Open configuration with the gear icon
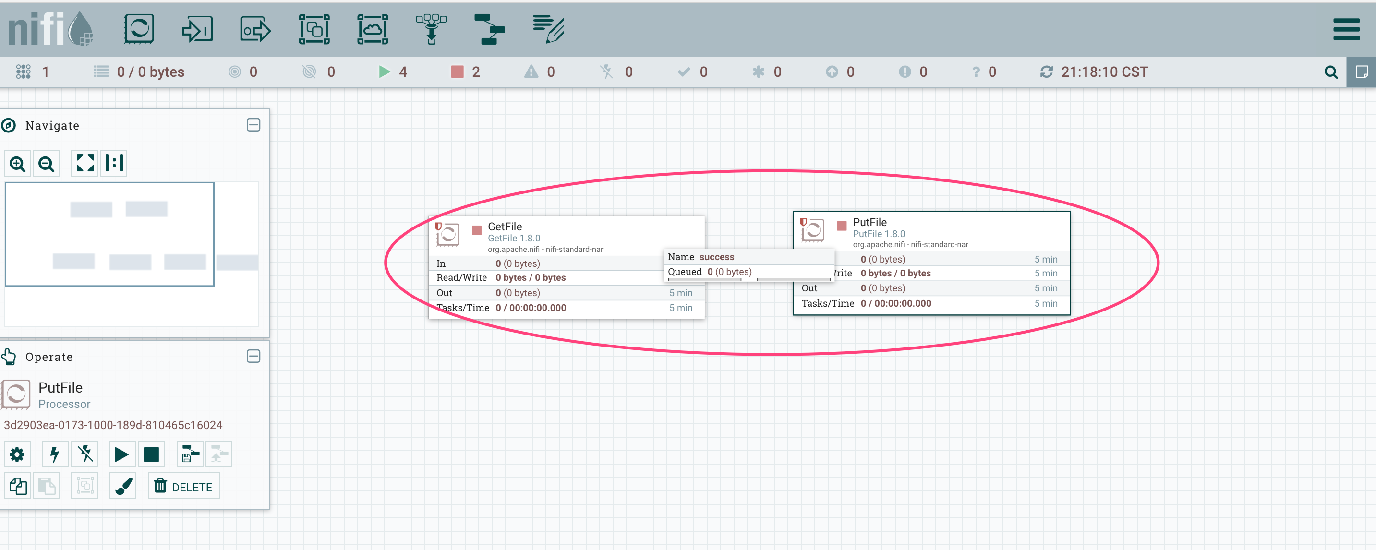Image resolution: width=1376 pixels, height=550 pixels. pos(17,454)
